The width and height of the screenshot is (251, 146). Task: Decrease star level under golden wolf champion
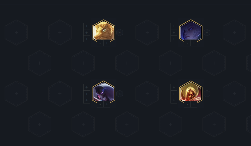100,43
